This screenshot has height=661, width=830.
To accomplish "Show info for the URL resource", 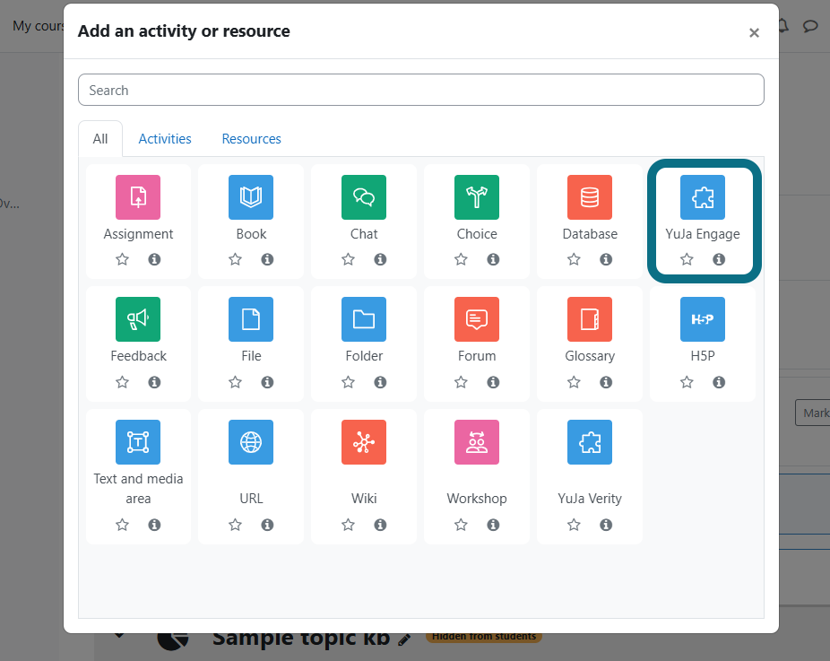I will tap(267, 525).
